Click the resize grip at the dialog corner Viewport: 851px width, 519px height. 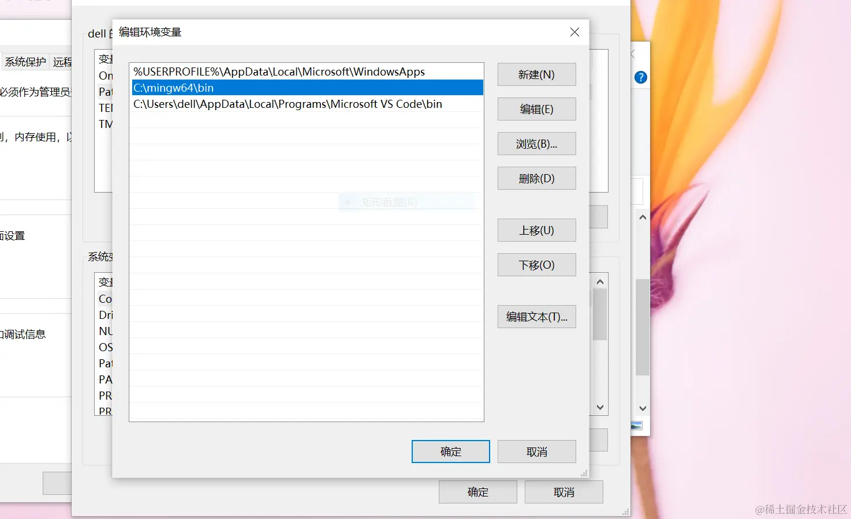(x=584, y=473)
